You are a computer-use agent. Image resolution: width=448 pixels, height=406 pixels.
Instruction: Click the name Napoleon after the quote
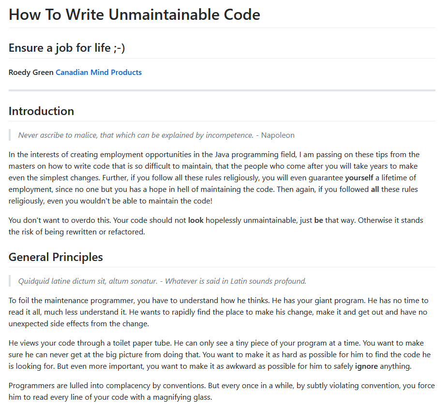[x=278, y=135]
